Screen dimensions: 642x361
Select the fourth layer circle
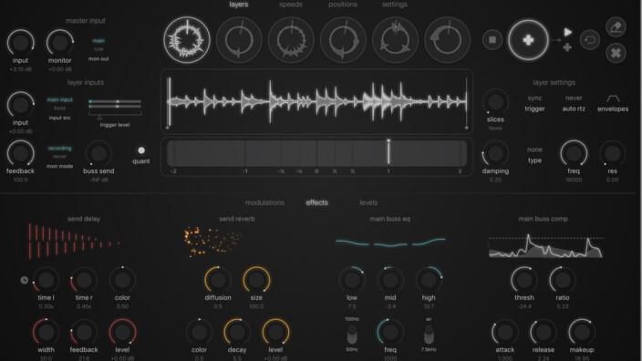(x=343, y=40)
